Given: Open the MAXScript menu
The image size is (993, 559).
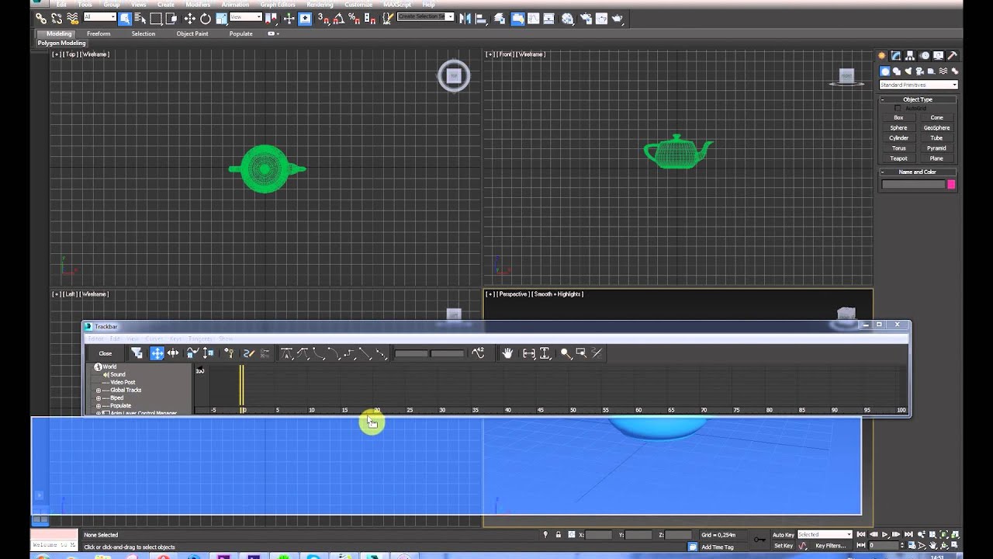Looking at the screenshot, I should pyautogui.click(x=397, y=5).
